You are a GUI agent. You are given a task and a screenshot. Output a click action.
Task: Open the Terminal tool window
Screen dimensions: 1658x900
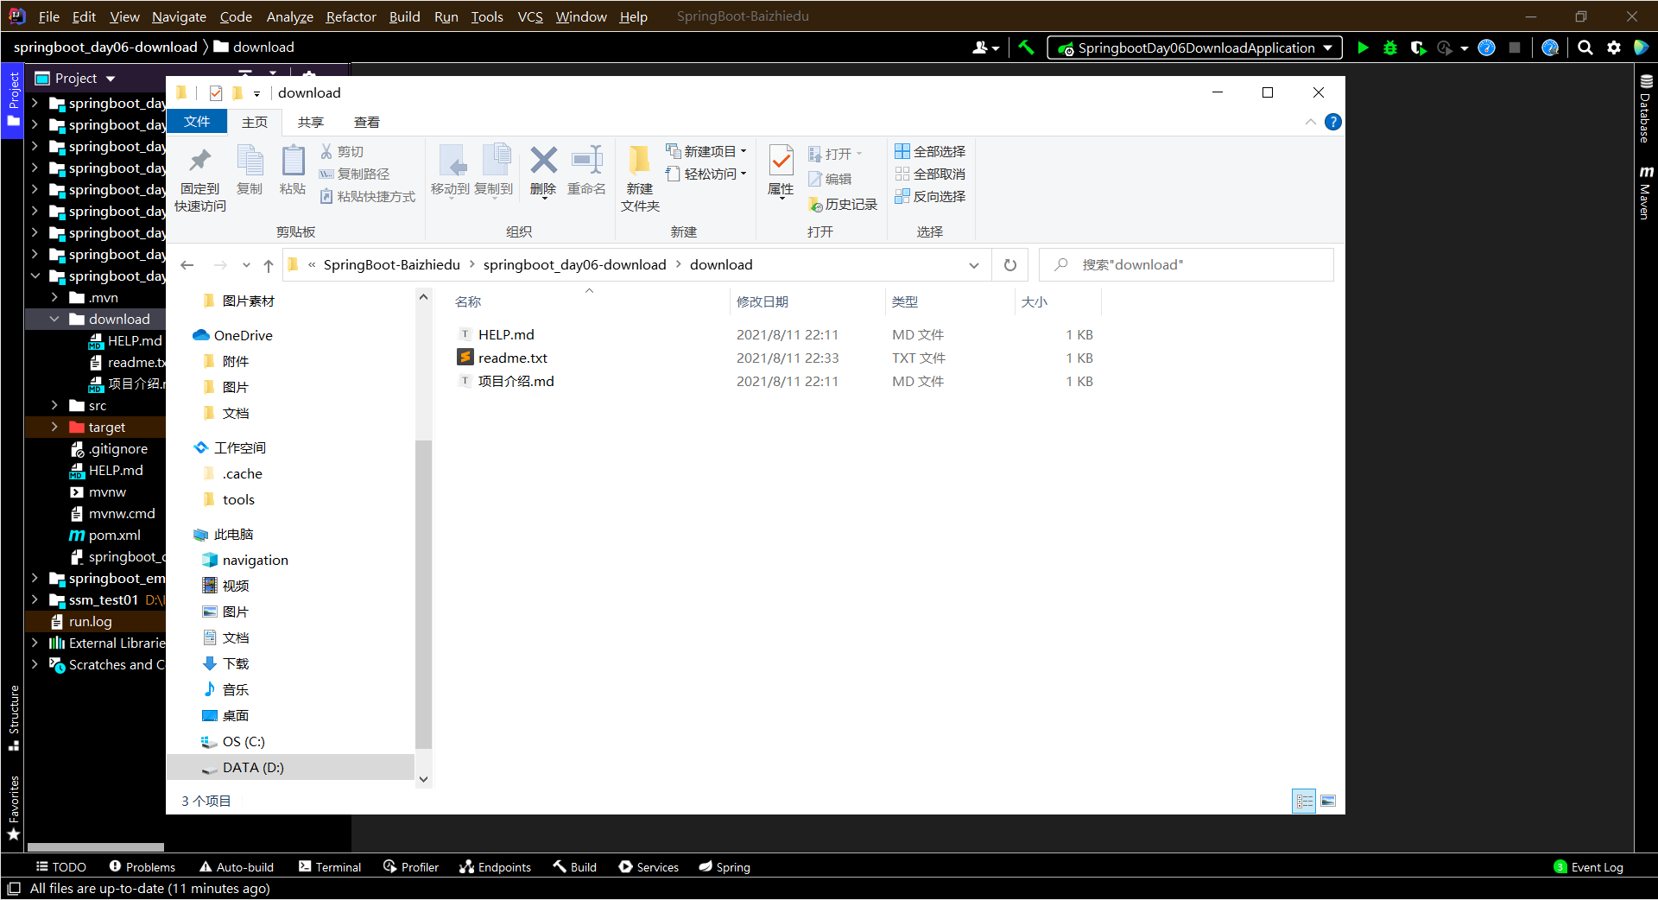click(330, 866)
